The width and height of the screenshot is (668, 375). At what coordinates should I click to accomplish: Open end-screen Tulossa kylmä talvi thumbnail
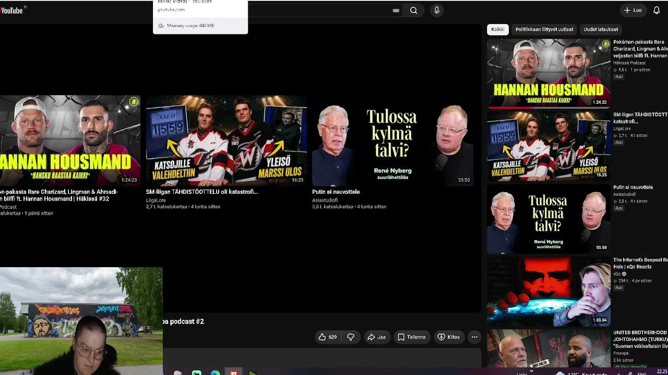coord(392,140)
